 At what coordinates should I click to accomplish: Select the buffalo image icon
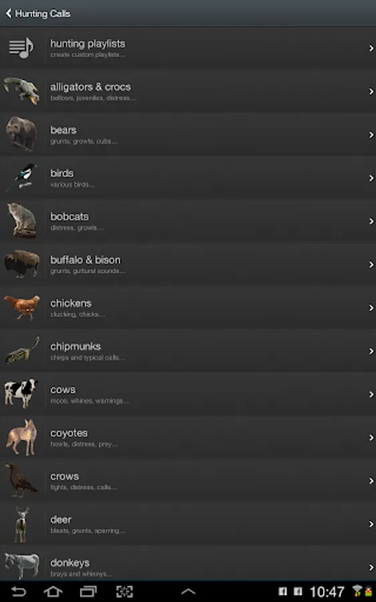22,264
